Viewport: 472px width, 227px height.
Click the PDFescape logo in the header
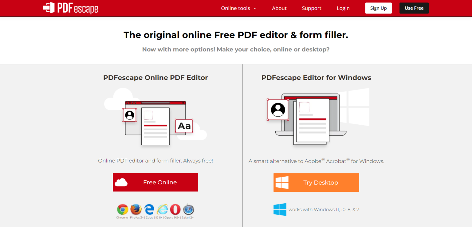(x=70, y=8)
